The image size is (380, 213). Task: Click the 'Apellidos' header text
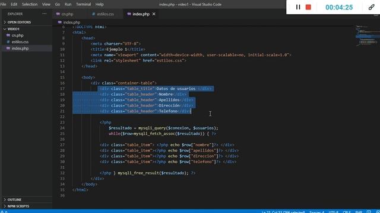[169, 100]
